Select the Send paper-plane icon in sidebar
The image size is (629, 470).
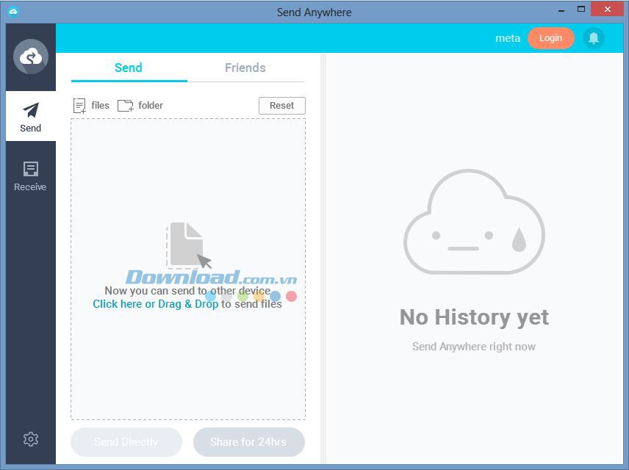pos(30,110)
